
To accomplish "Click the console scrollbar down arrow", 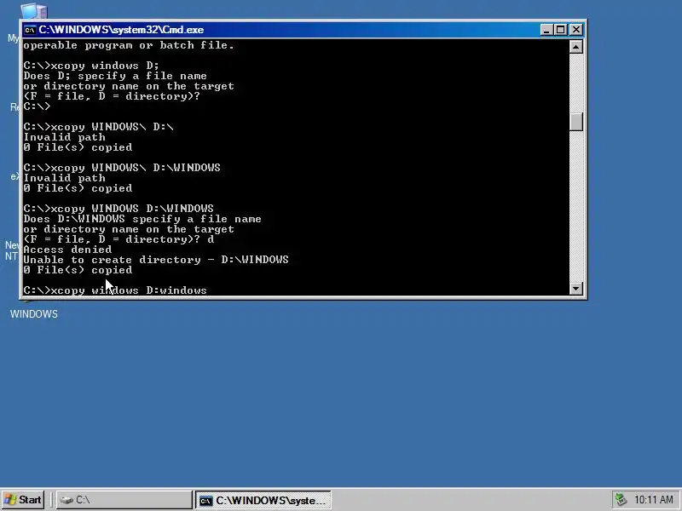I will click(x=576, y=289).
